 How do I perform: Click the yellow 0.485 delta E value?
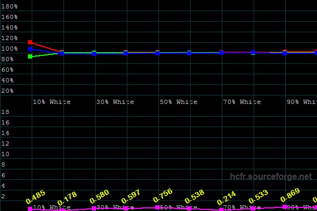(35, 197)
